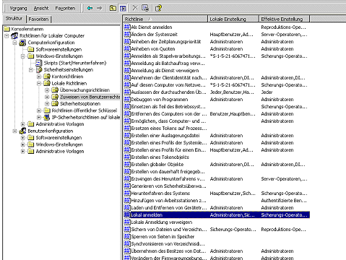Click the policy icon for Lokal anmelden
The width and height of the screenshot is (346, 260).
point(127,214)
